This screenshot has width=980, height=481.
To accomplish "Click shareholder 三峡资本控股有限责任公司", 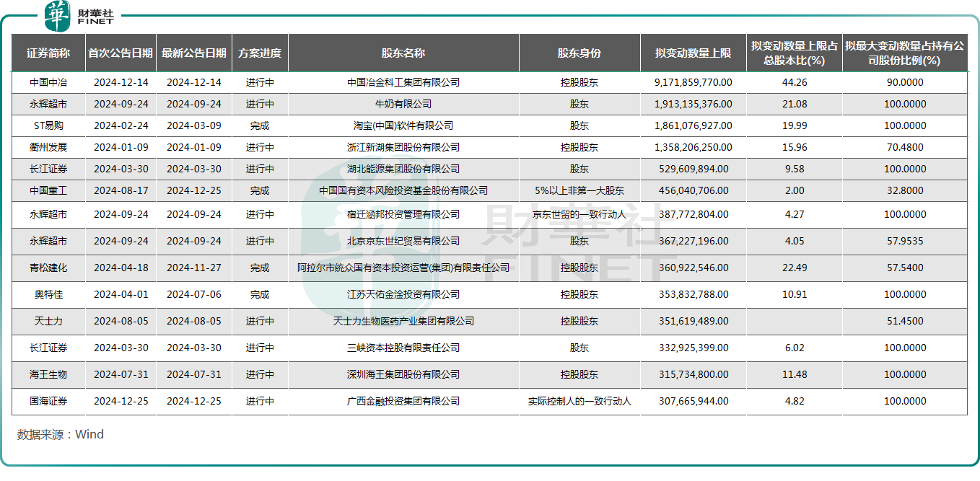I will [x=403, y=348].
